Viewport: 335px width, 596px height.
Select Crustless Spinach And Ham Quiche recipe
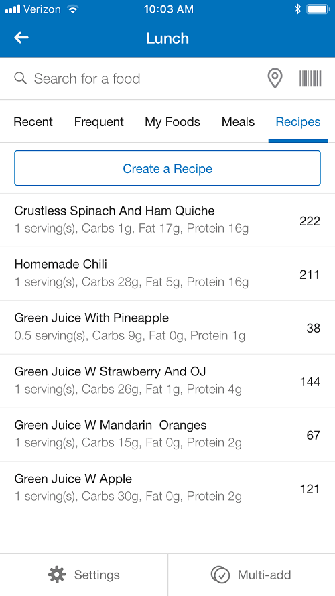[x=167, y=220]
